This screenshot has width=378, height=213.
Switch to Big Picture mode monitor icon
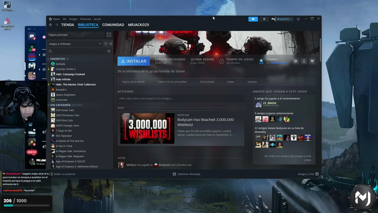coord(298,19)
